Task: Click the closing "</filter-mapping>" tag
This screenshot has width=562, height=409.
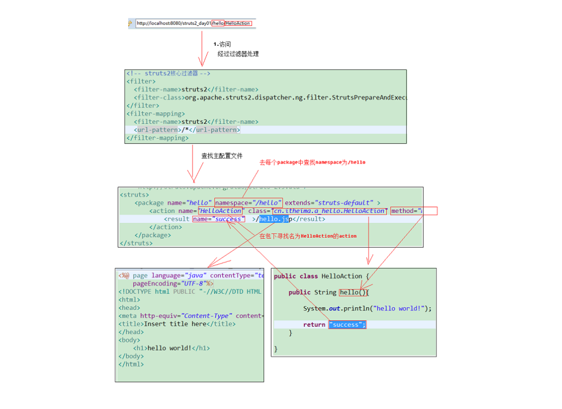Action: click(157, 138)
